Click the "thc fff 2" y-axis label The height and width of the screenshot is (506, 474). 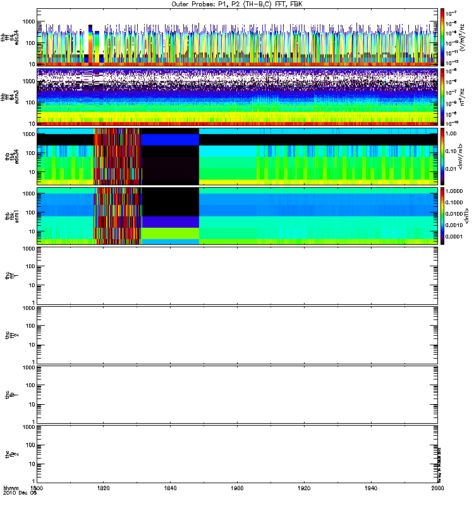11,335
